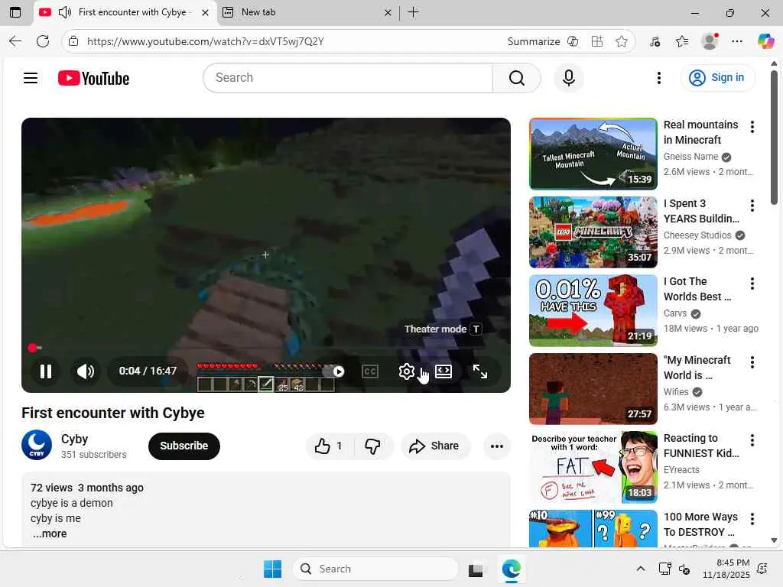Open clock showing 8:45 PM

click(726, 569)
